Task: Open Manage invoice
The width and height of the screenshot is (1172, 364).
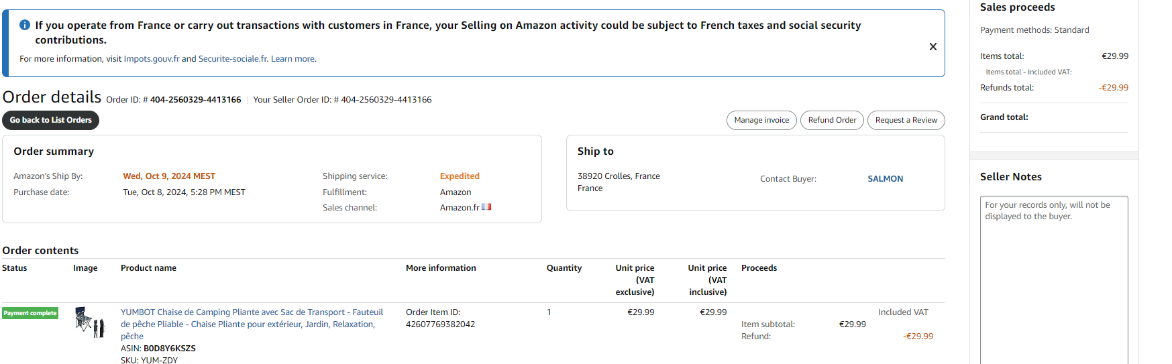Action: click(x=761, y=120)
